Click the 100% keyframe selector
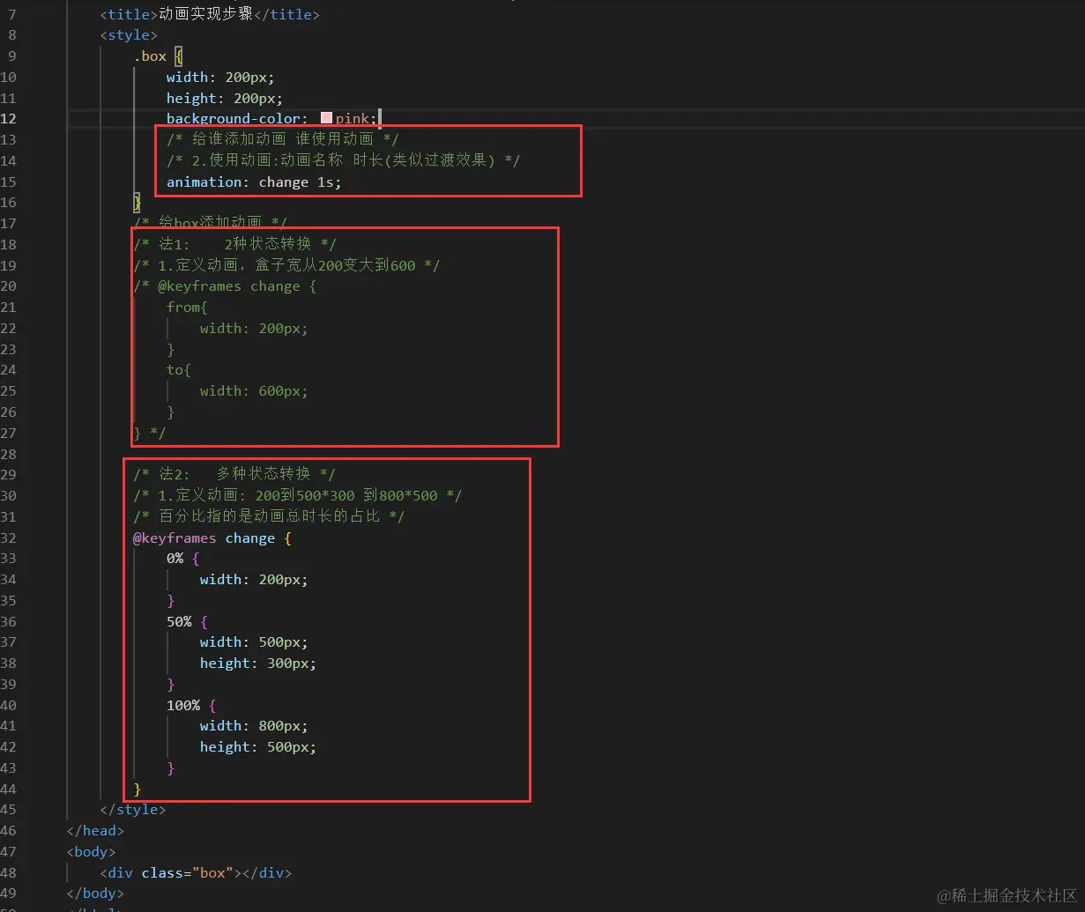Viewport: 1085px width, 912px height. [x=183, y=706]
